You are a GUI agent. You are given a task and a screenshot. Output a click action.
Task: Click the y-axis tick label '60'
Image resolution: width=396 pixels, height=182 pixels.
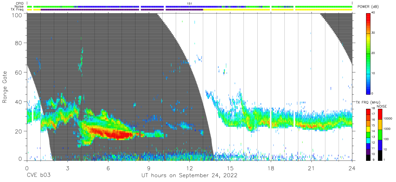click(x=19, y=73)
